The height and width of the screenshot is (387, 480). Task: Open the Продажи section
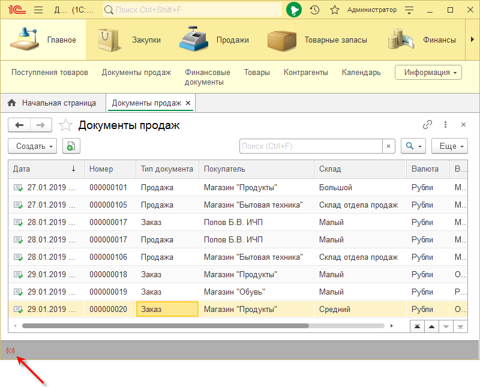pyautogui.click(x=214, y=40)
